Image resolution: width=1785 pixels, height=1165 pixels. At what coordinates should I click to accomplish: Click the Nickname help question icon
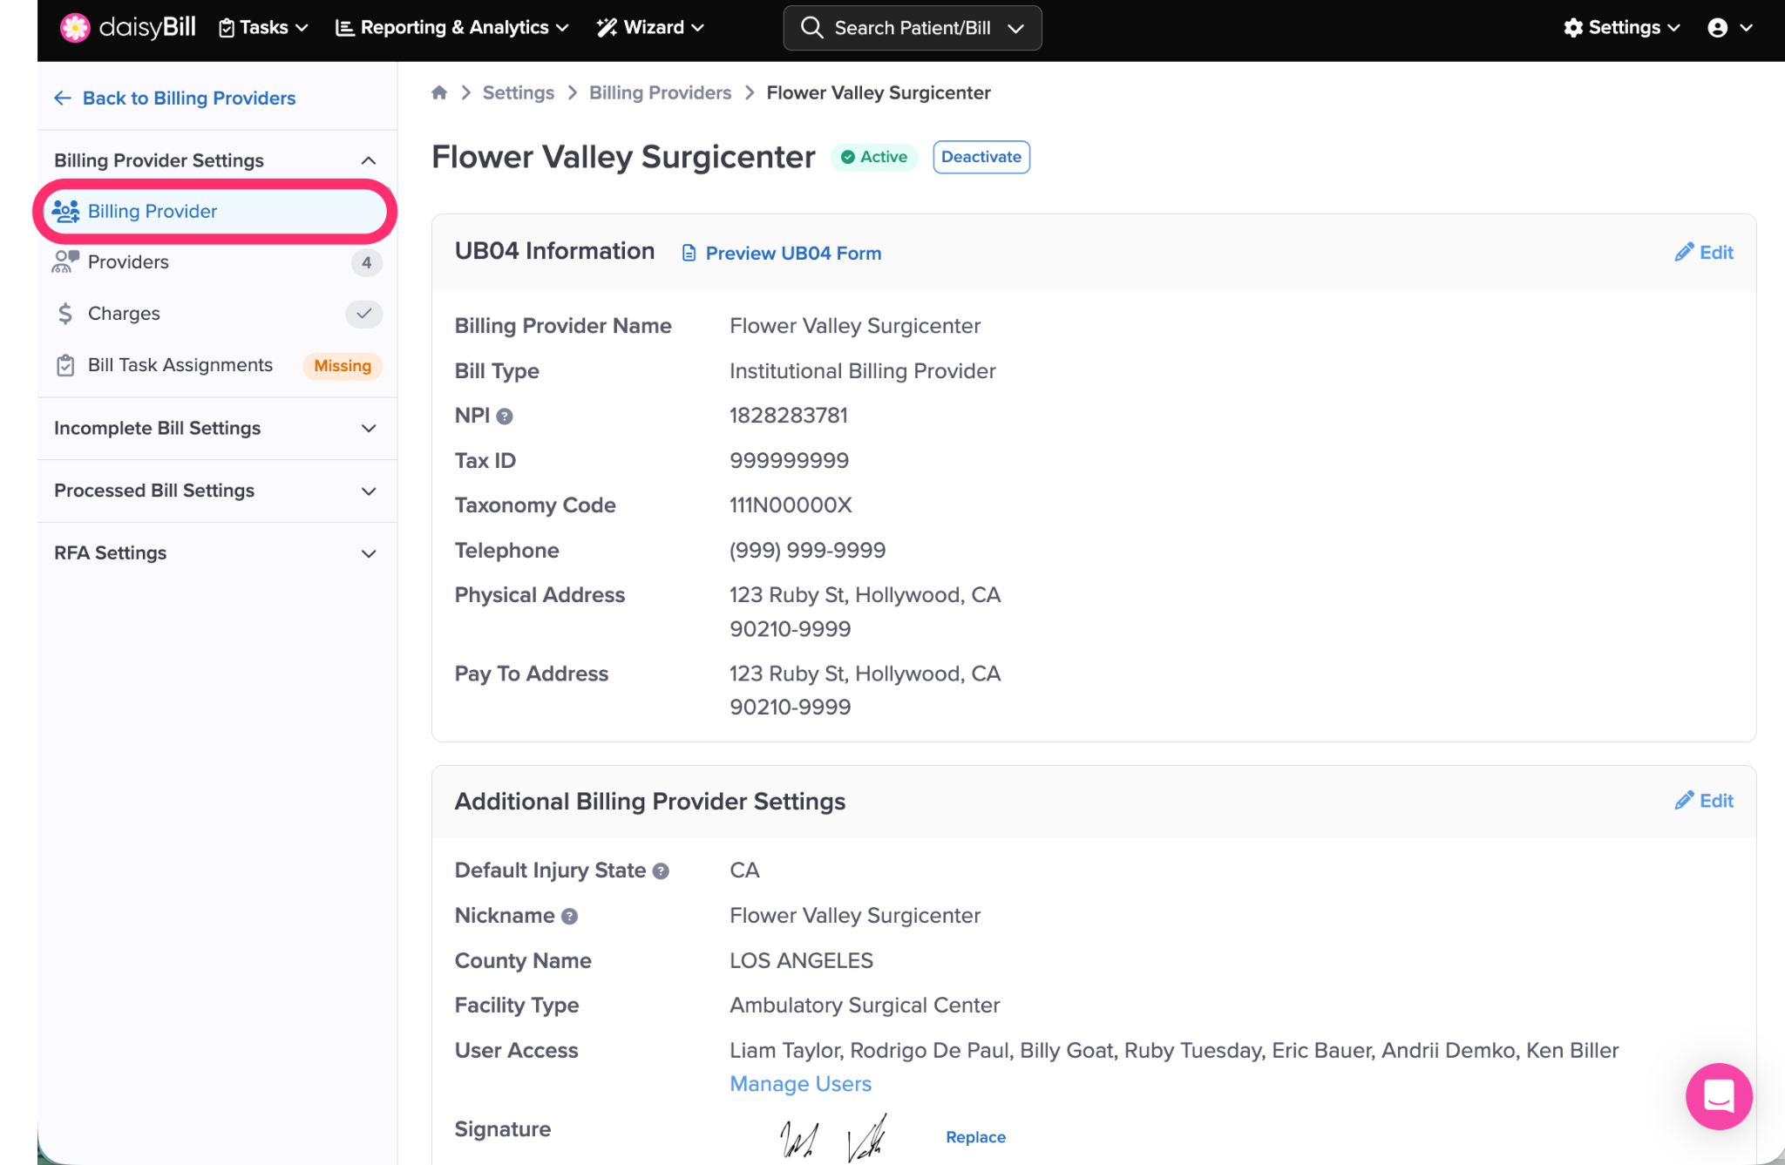pos(570,917)
